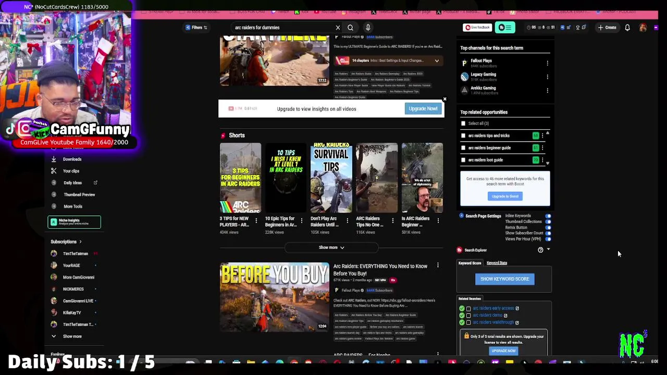Open the TubeBuddy menu button in the header
This screenshot has width=667, height=375.
[505, 28]
